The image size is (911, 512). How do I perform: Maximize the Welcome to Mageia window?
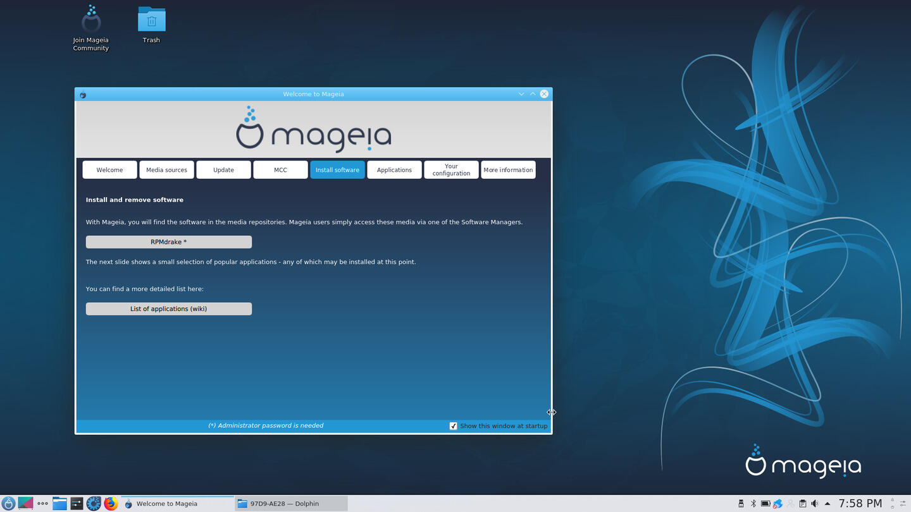533,94
